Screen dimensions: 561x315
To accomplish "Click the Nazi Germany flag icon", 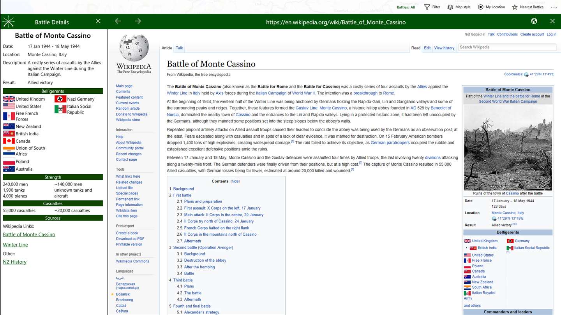I will coord(60,99).
